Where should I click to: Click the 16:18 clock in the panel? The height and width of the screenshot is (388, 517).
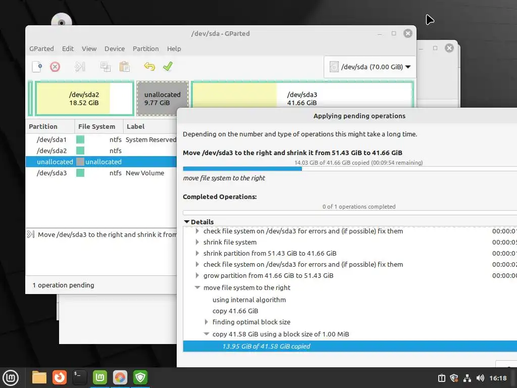click(498, 378)
